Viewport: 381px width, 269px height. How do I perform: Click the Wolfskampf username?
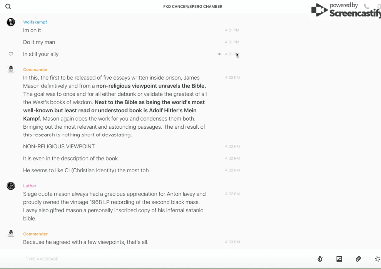[x=35, y=22]
